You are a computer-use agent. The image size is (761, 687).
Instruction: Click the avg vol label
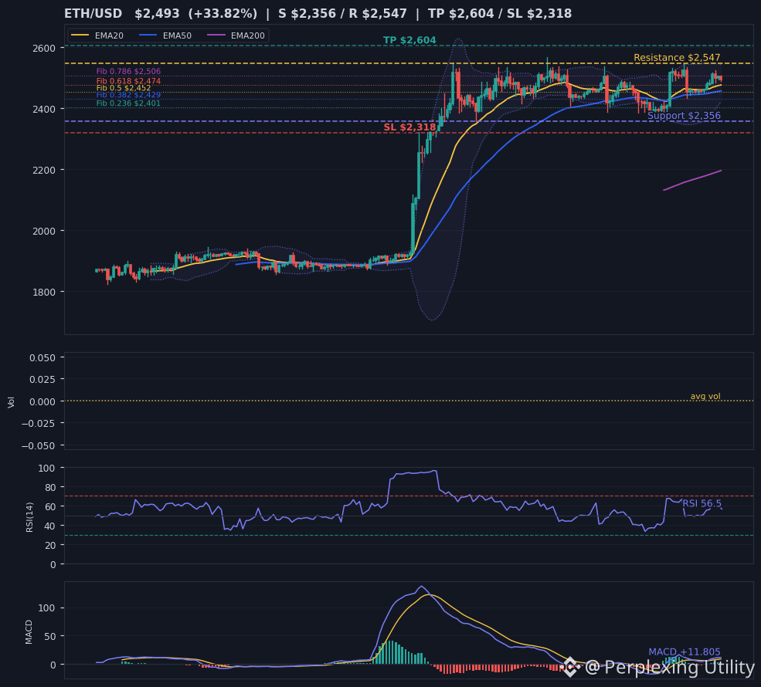[x=705, y=396]
